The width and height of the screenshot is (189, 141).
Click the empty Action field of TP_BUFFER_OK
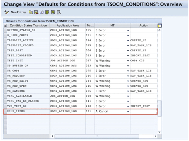(144, 66)
